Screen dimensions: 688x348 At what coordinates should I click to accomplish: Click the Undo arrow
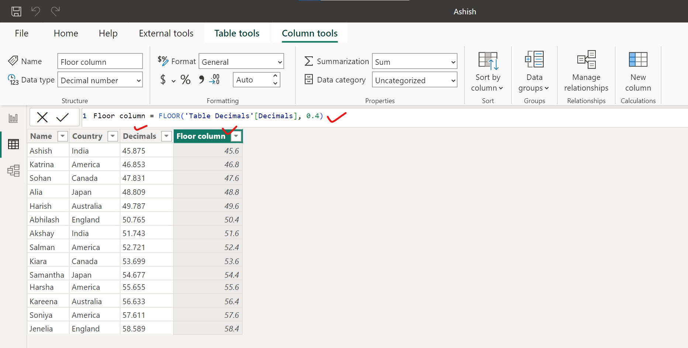(x=36, y=11)
